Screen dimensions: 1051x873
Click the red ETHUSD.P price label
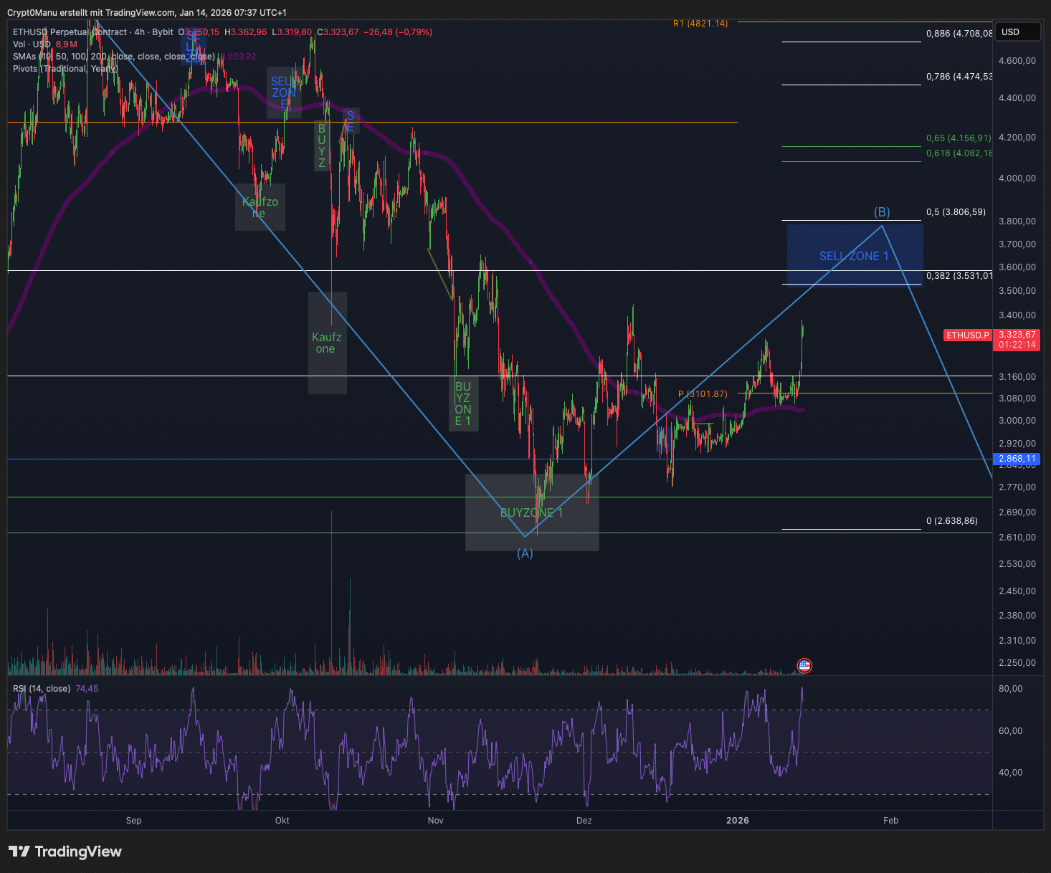967,335
